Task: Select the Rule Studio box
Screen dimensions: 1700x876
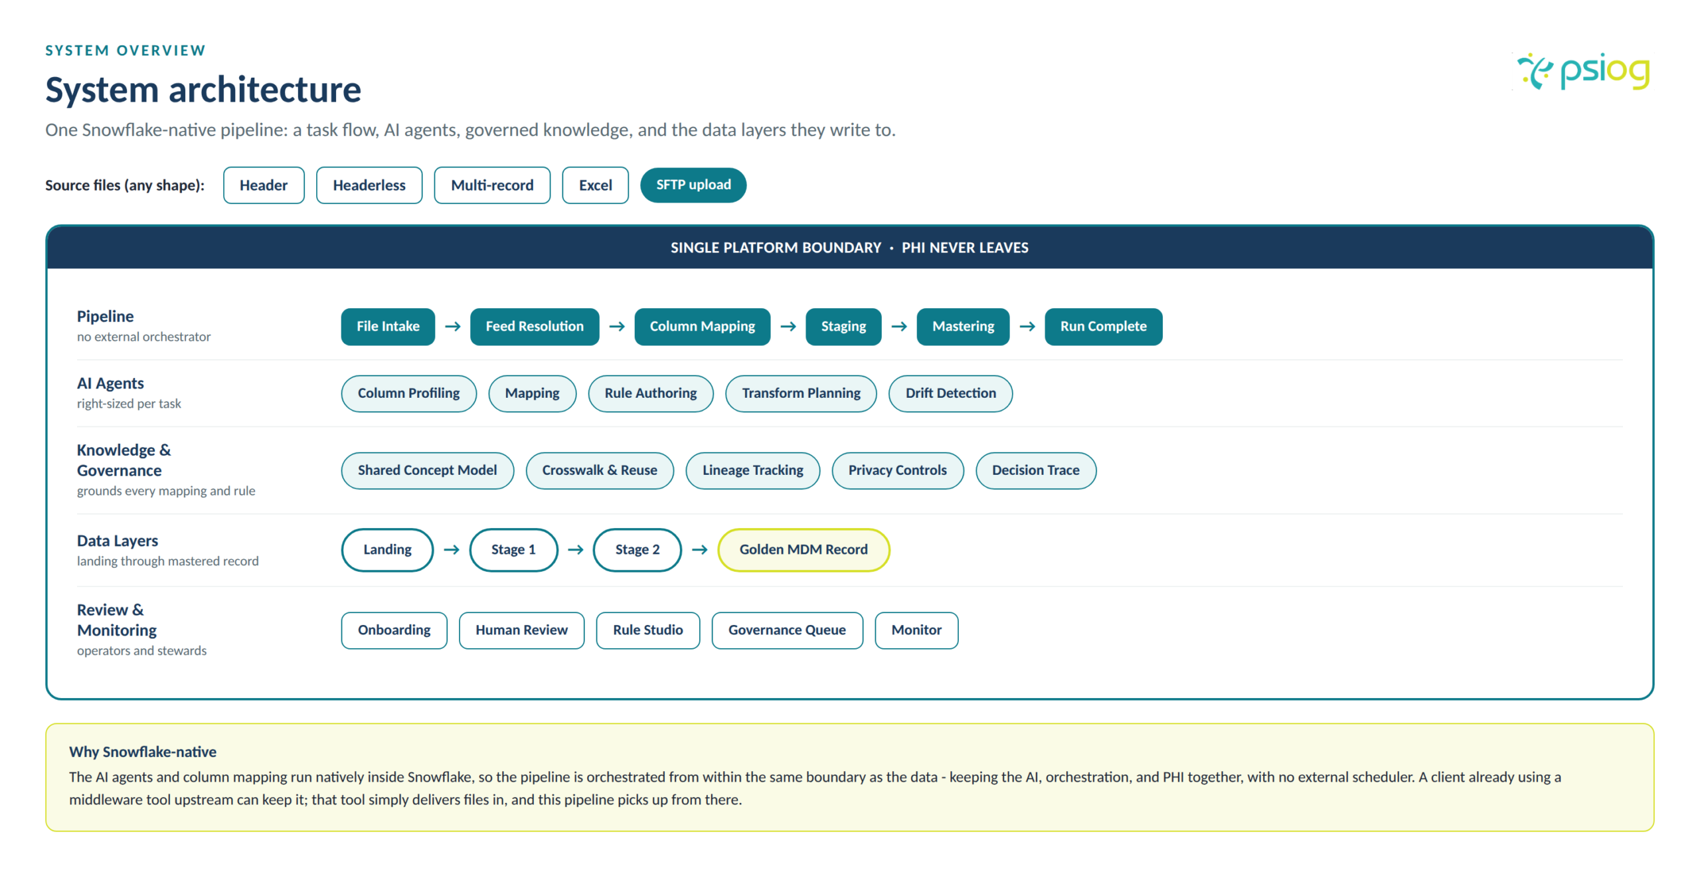Action: click(647, 630)
